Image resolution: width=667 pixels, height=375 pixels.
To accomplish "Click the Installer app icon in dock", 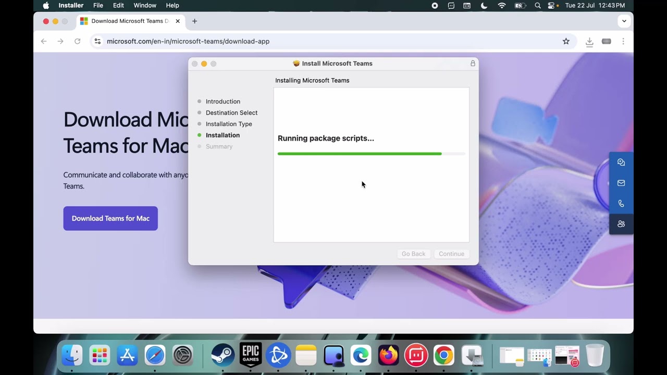I will click(472, 356).
